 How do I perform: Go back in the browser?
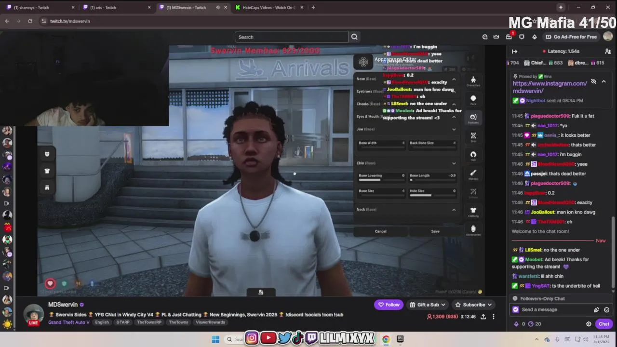pyautogui.click(x=7, y=21)
